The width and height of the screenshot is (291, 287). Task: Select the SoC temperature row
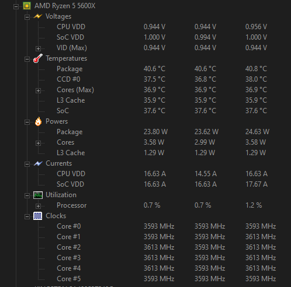(63, 111)
